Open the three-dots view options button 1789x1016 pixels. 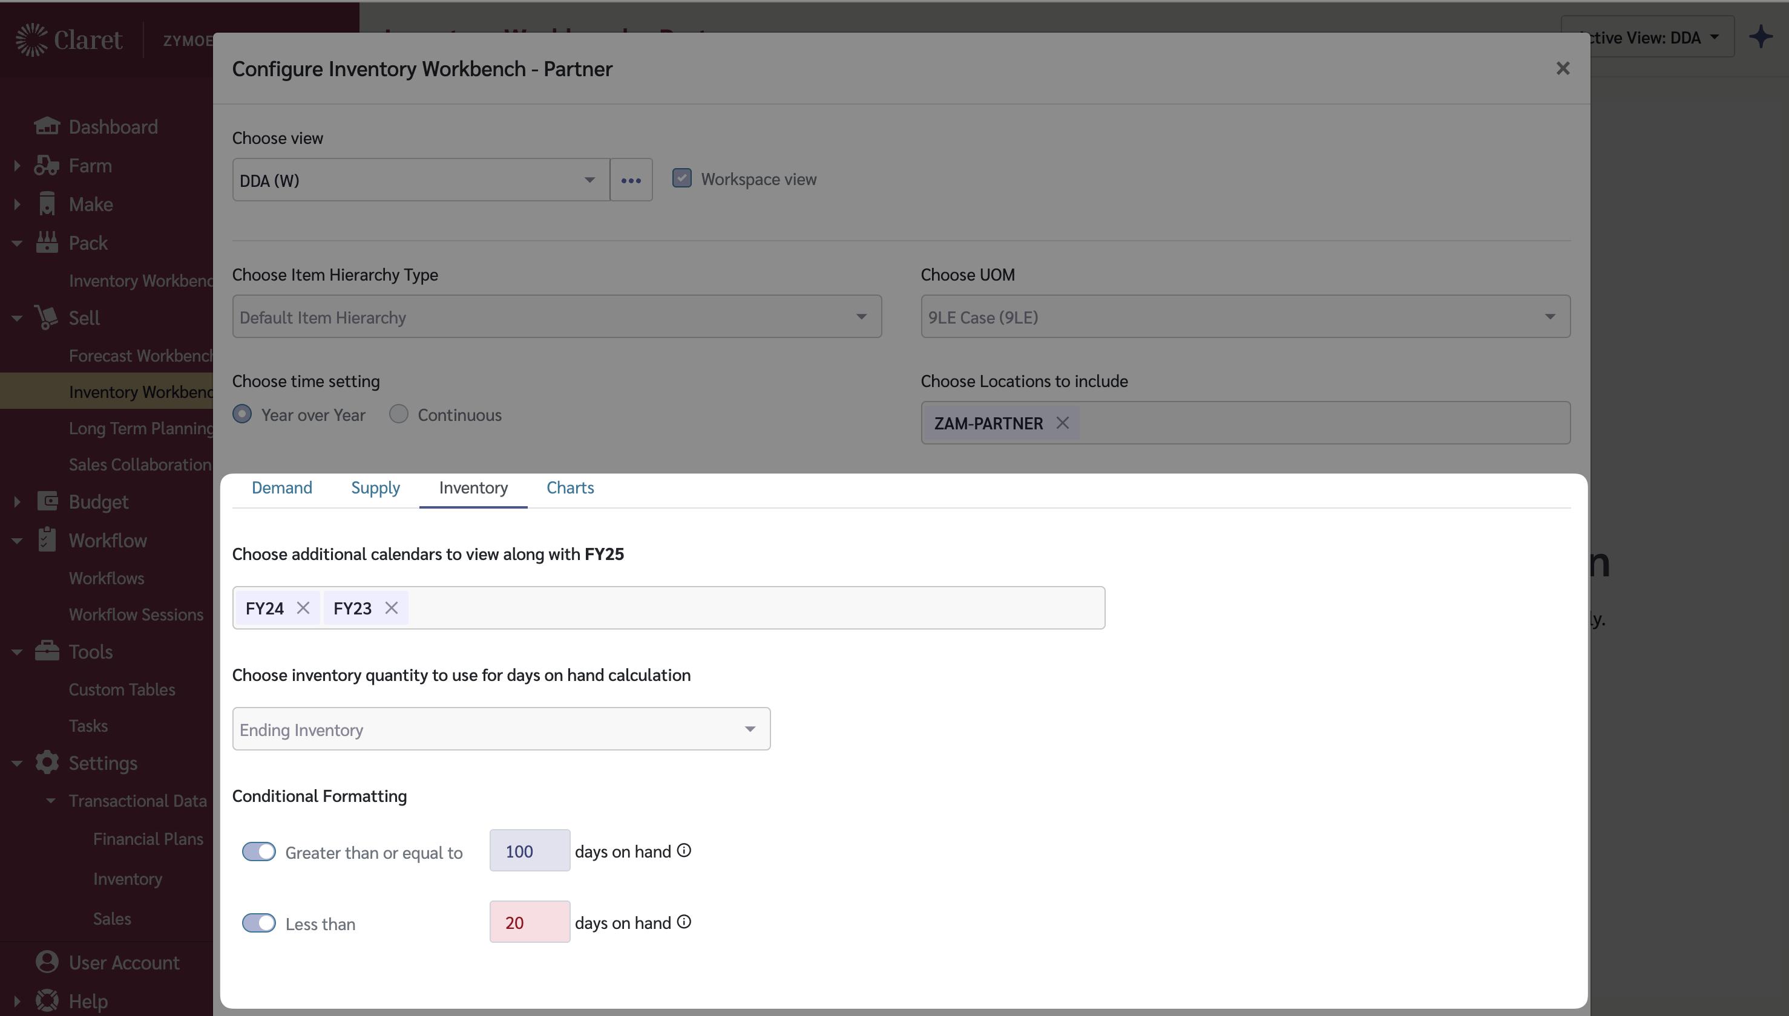[631, 180]
